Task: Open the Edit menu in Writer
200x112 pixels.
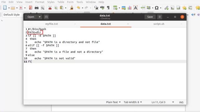Action: click(11, 2)
